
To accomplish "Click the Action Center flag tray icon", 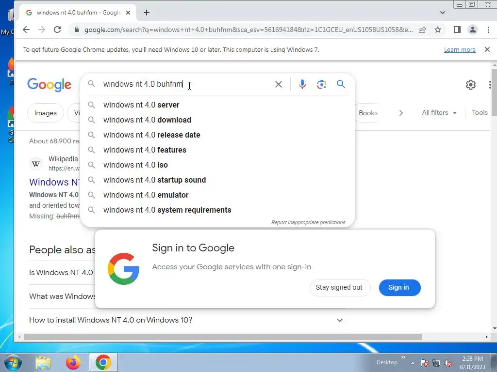I will 425,363.
